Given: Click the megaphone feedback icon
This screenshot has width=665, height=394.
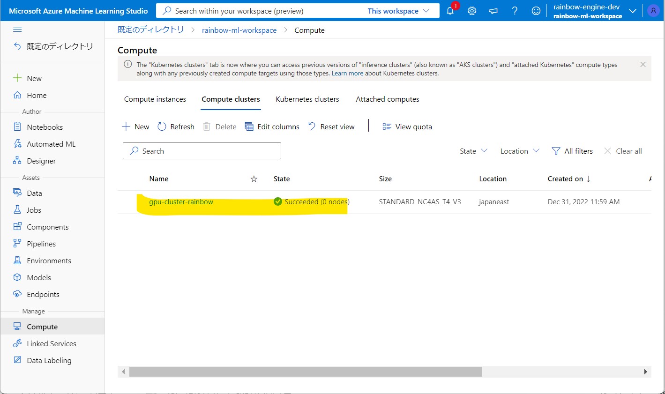Looking at the screenshot, I should (493, 11).
